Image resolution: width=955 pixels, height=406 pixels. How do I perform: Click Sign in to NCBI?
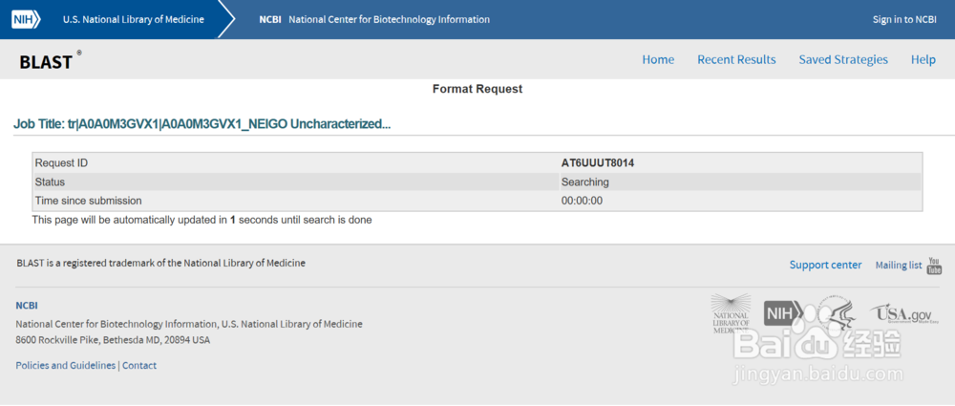pos(904,19)
